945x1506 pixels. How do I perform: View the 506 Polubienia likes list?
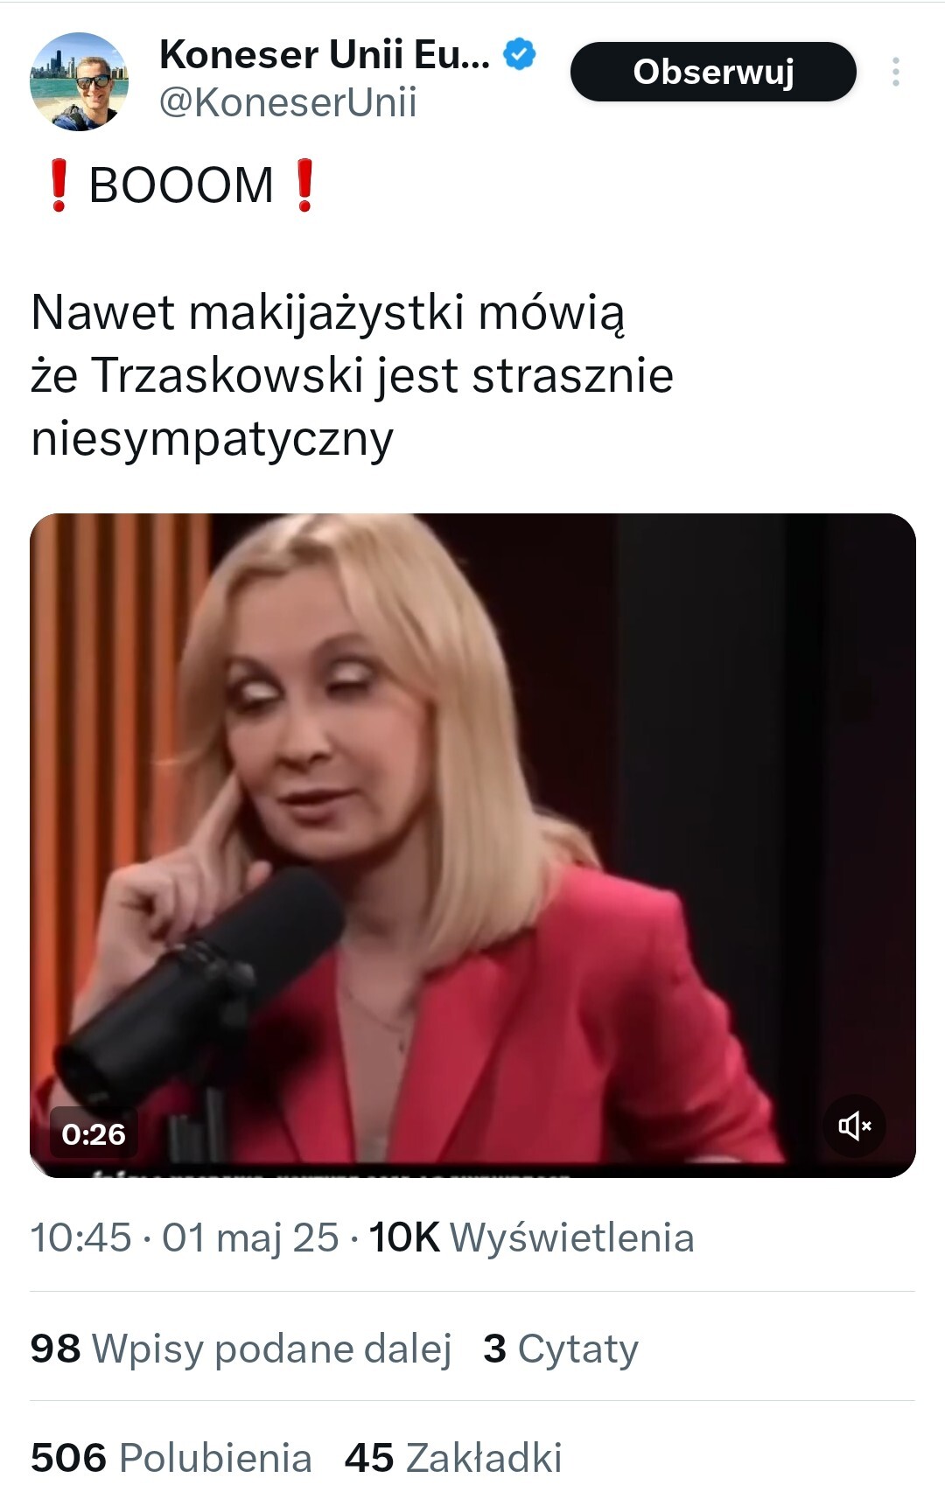tap(171, 1458)
